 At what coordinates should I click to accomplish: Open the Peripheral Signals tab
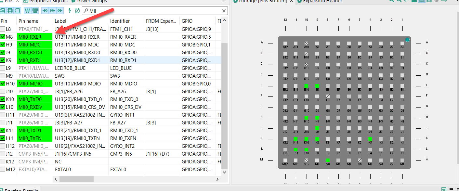[49, 1]
